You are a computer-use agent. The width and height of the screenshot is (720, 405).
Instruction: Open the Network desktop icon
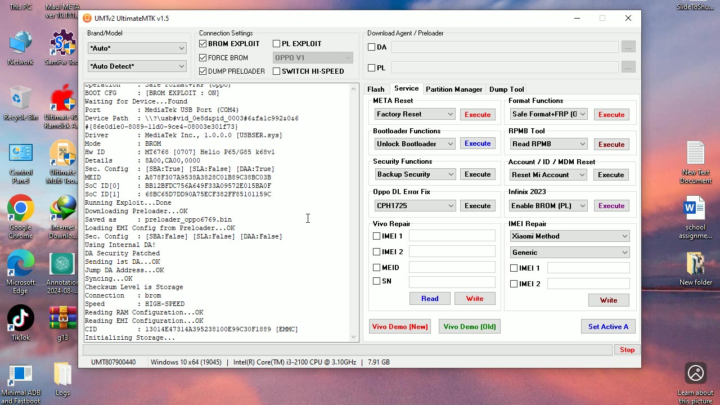pyautogui.click(x=20, y=49)
